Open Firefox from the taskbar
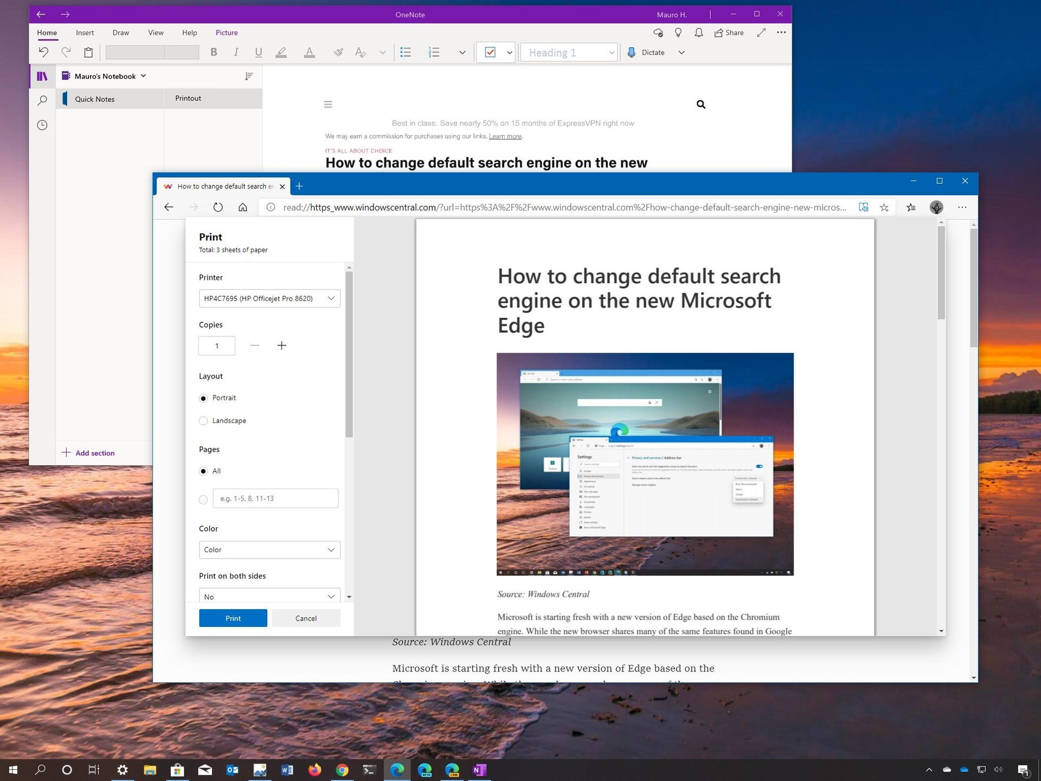This screenshot has height=781, width=1041. [314, 770]
